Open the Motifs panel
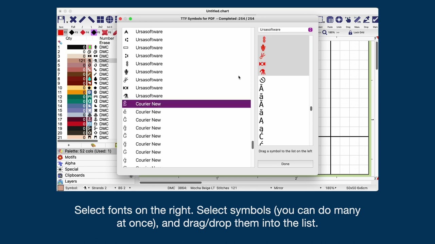 (x=87, y=157)
